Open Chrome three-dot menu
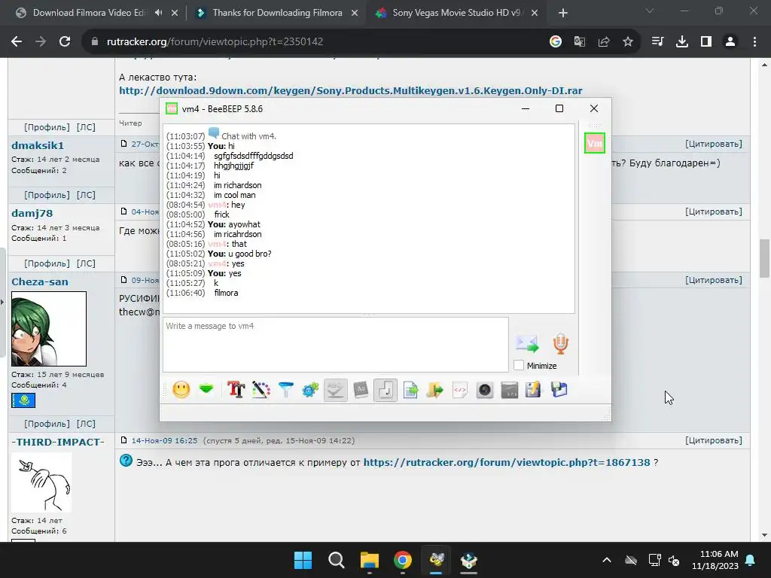Image resolution: width=771 pixels, height=578 pixels. point(754,42)
